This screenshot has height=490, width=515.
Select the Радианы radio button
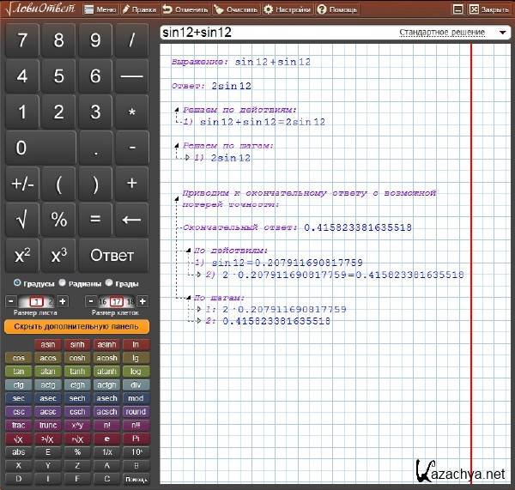tap(64, 283)
